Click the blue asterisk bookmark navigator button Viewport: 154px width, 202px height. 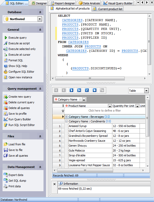tap(95, 90)
